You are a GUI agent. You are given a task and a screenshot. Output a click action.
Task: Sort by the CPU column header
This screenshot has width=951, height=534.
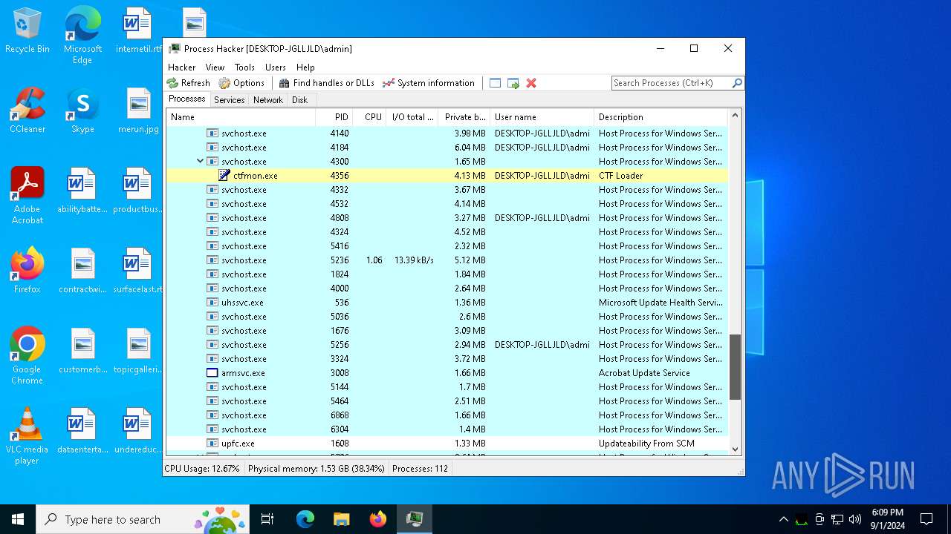(369, 117)
